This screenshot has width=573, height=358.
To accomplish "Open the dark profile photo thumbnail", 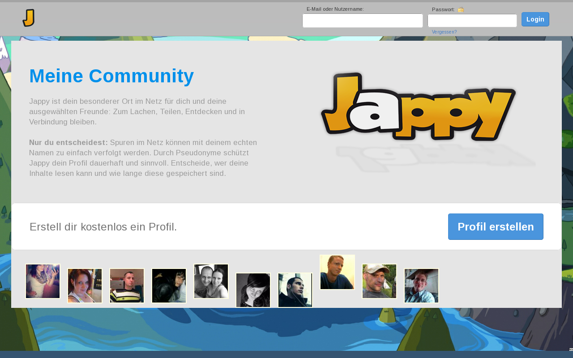I will point(169,286).
